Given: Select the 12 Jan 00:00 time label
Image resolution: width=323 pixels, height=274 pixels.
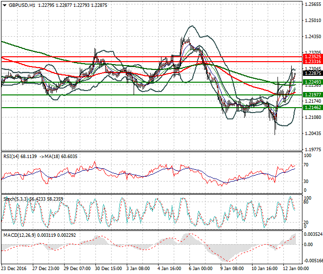Looking at the screenshot, I should point(296,269).
